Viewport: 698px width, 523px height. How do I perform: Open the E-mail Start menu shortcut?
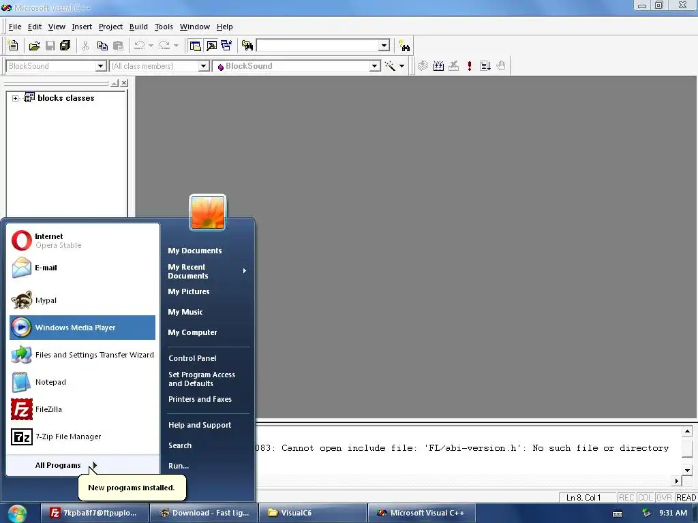click(x=82, y=268)
